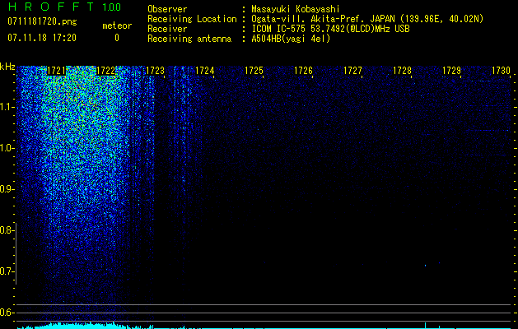Click the Receiver field label

pos(167,29)
